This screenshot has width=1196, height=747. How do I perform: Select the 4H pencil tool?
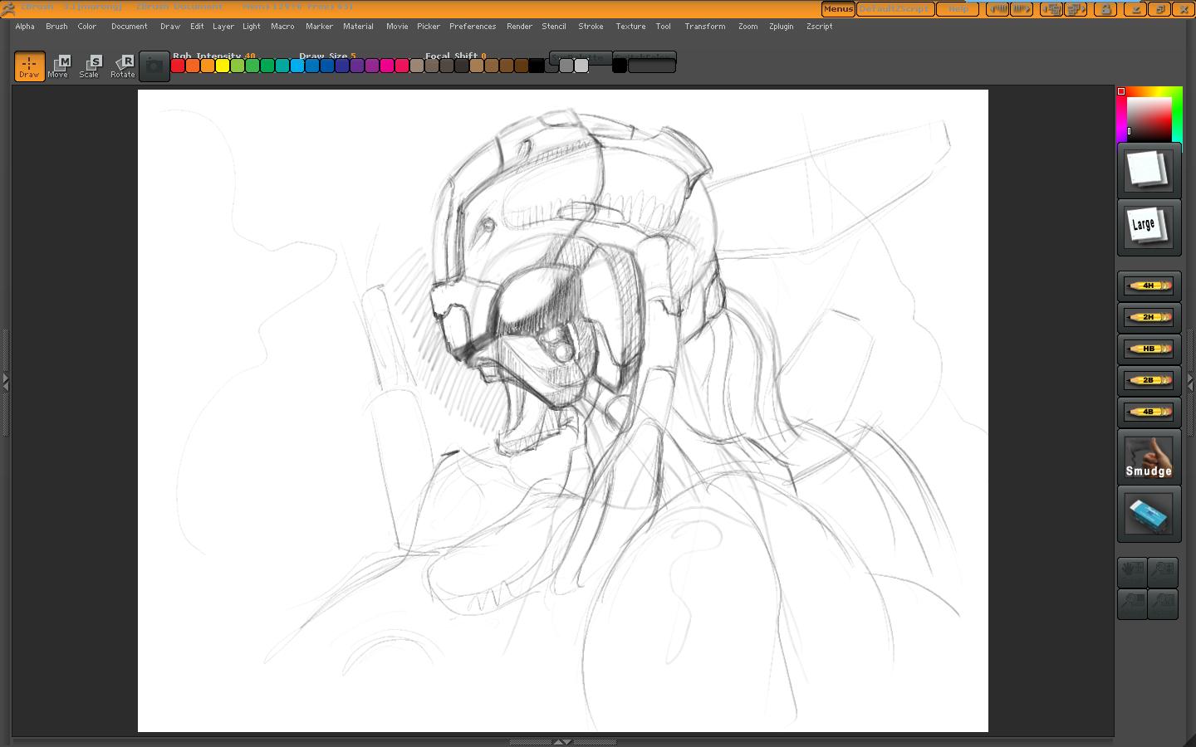1149,286
